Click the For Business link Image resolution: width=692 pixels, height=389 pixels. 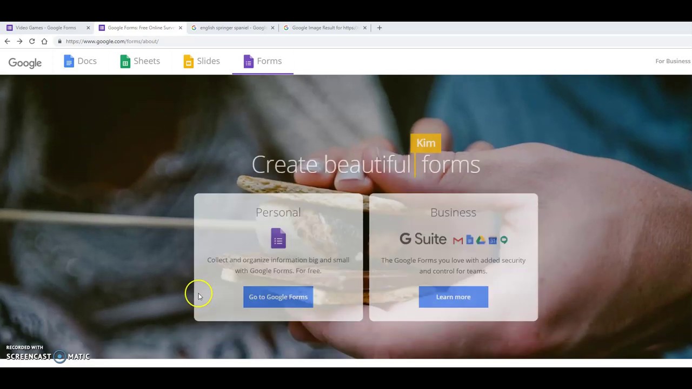673,61
